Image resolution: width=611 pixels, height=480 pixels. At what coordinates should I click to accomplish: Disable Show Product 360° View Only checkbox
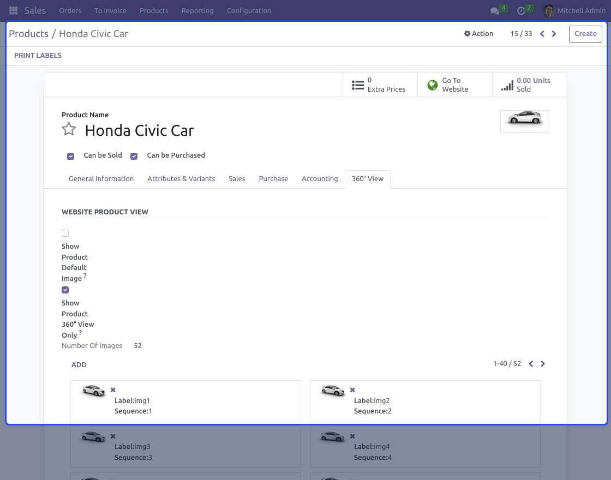coord(65,290)
